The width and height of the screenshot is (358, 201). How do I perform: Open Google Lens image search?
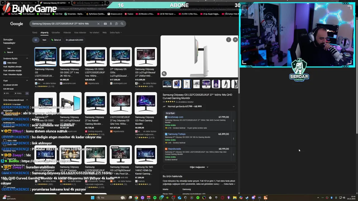(x=116, y=24)
